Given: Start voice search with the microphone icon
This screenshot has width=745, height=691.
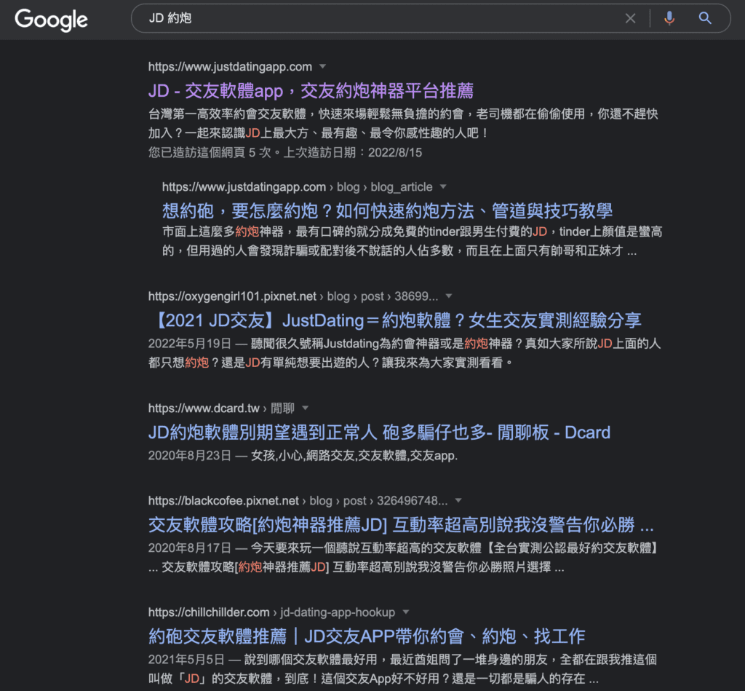Looking at the screenshot, I should (x=669, y=19).
